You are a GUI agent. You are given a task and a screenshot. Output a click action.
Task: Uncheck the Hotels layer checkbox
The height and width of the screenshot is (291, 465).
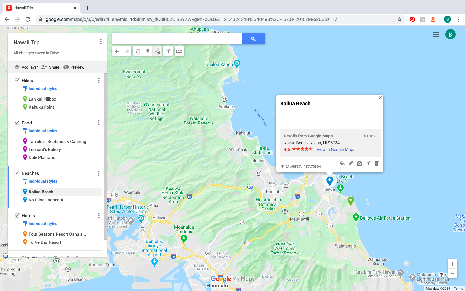tap(17, 215)
